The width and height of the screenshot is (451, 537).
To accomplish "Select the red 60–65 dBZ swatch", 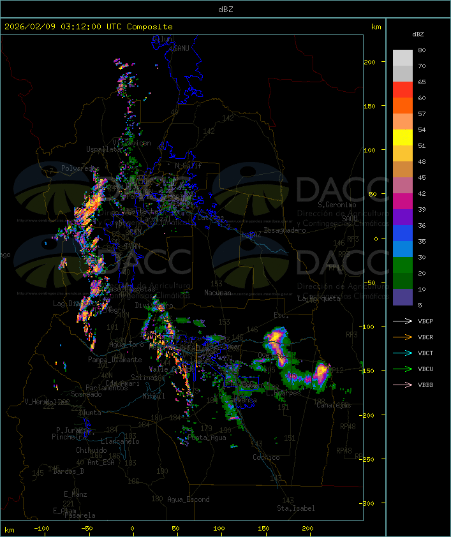I will coord(403,90).
